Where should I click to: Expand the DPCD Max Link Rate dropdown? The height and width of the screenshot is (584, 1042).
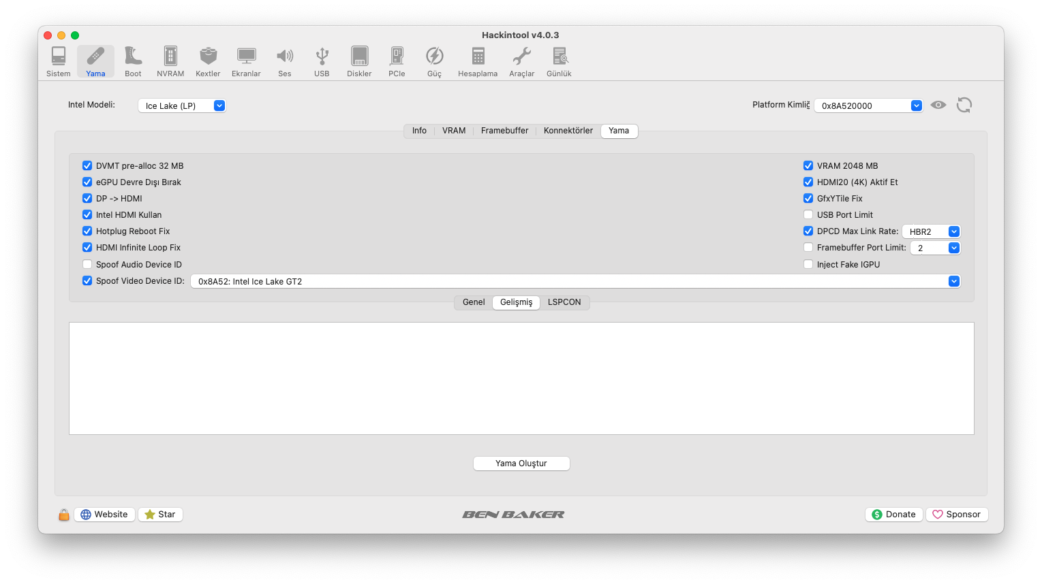[x=931, y=231]
